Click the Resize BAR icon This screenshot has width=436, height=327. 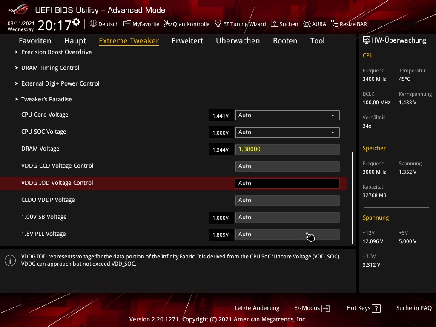pos(335,24)
